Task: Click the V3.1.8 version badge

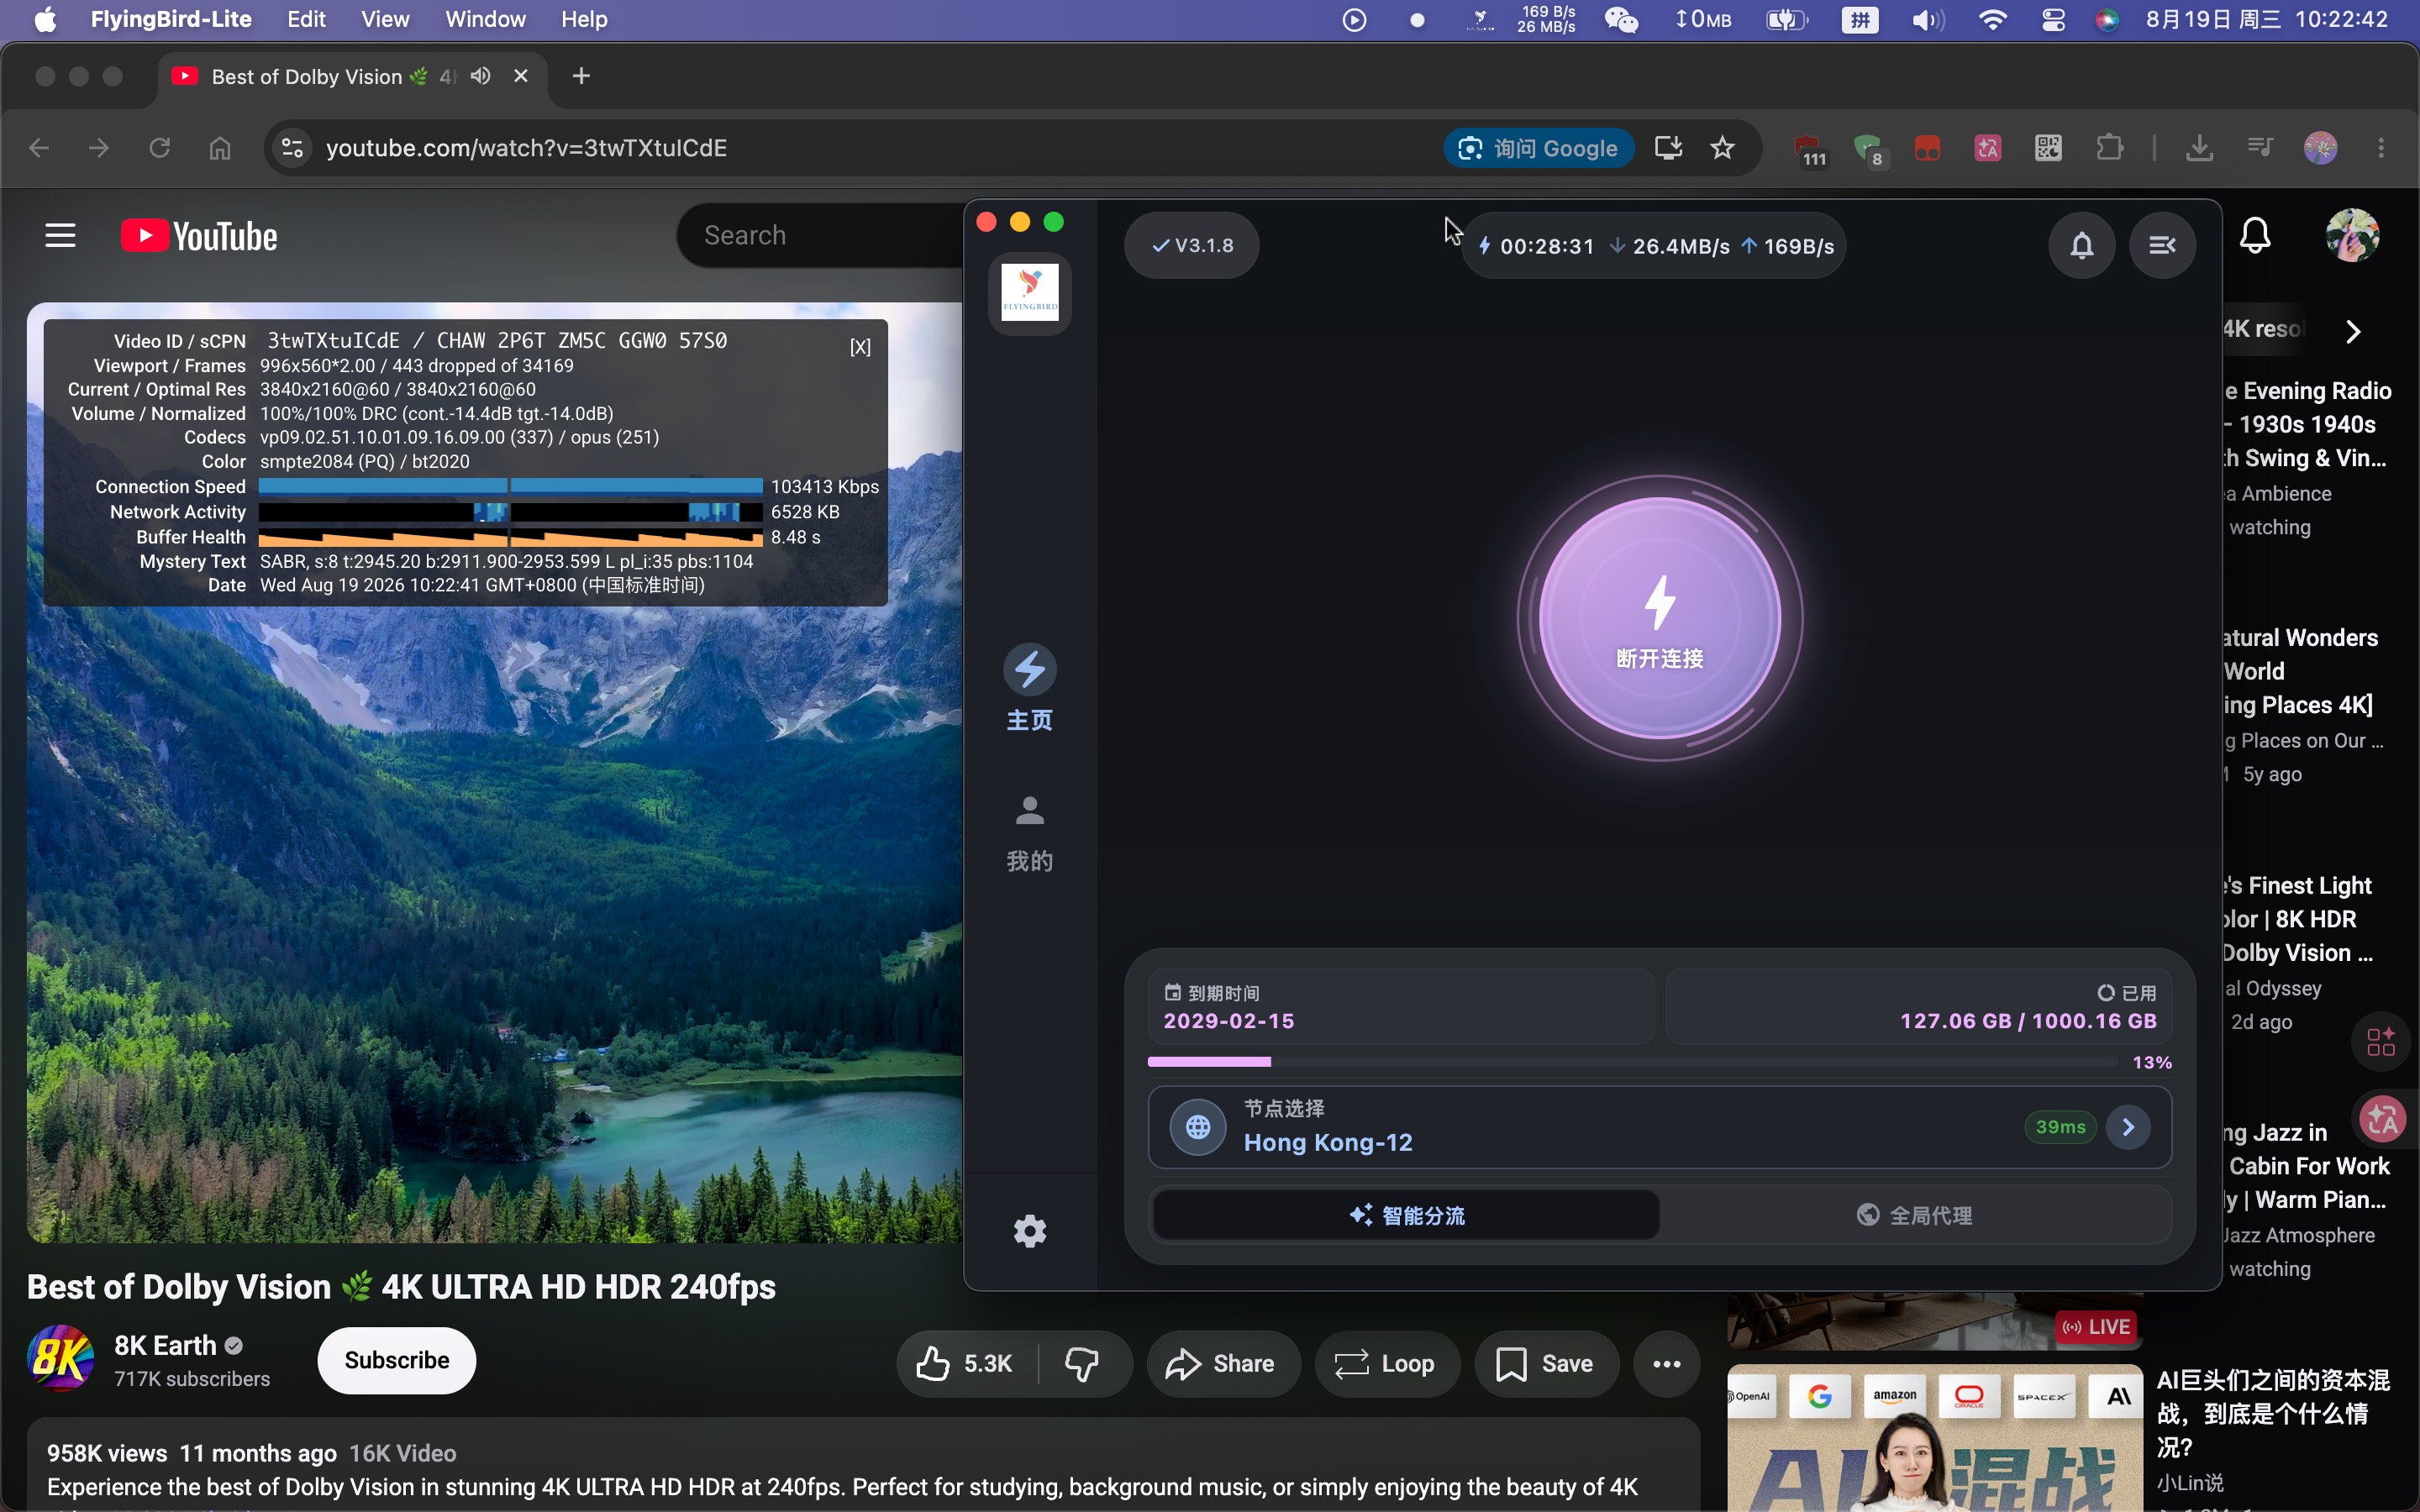Action: 1192,245
